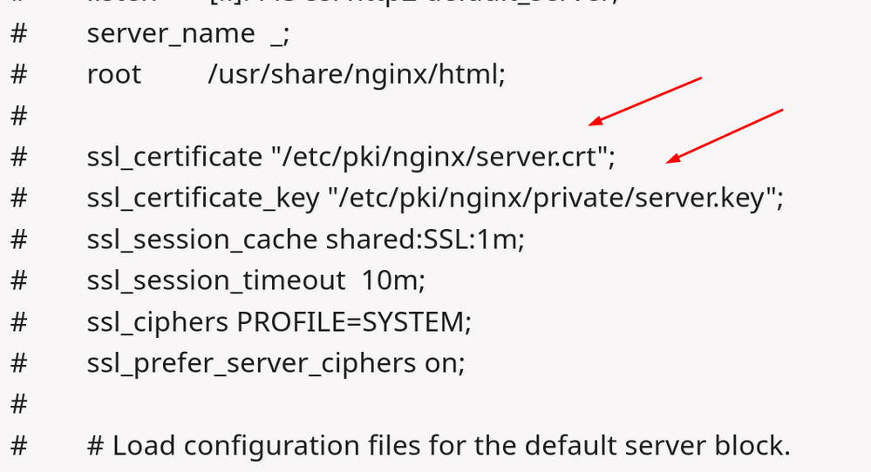This screenshot has width=871, height=472.
Task: Click the ssl_certificate_key directive keyword
Action: [203, 199]
